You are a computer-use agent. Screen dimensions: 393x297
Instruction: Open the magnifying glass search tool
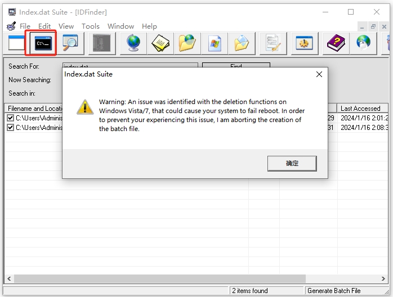(x=70, y=43)
